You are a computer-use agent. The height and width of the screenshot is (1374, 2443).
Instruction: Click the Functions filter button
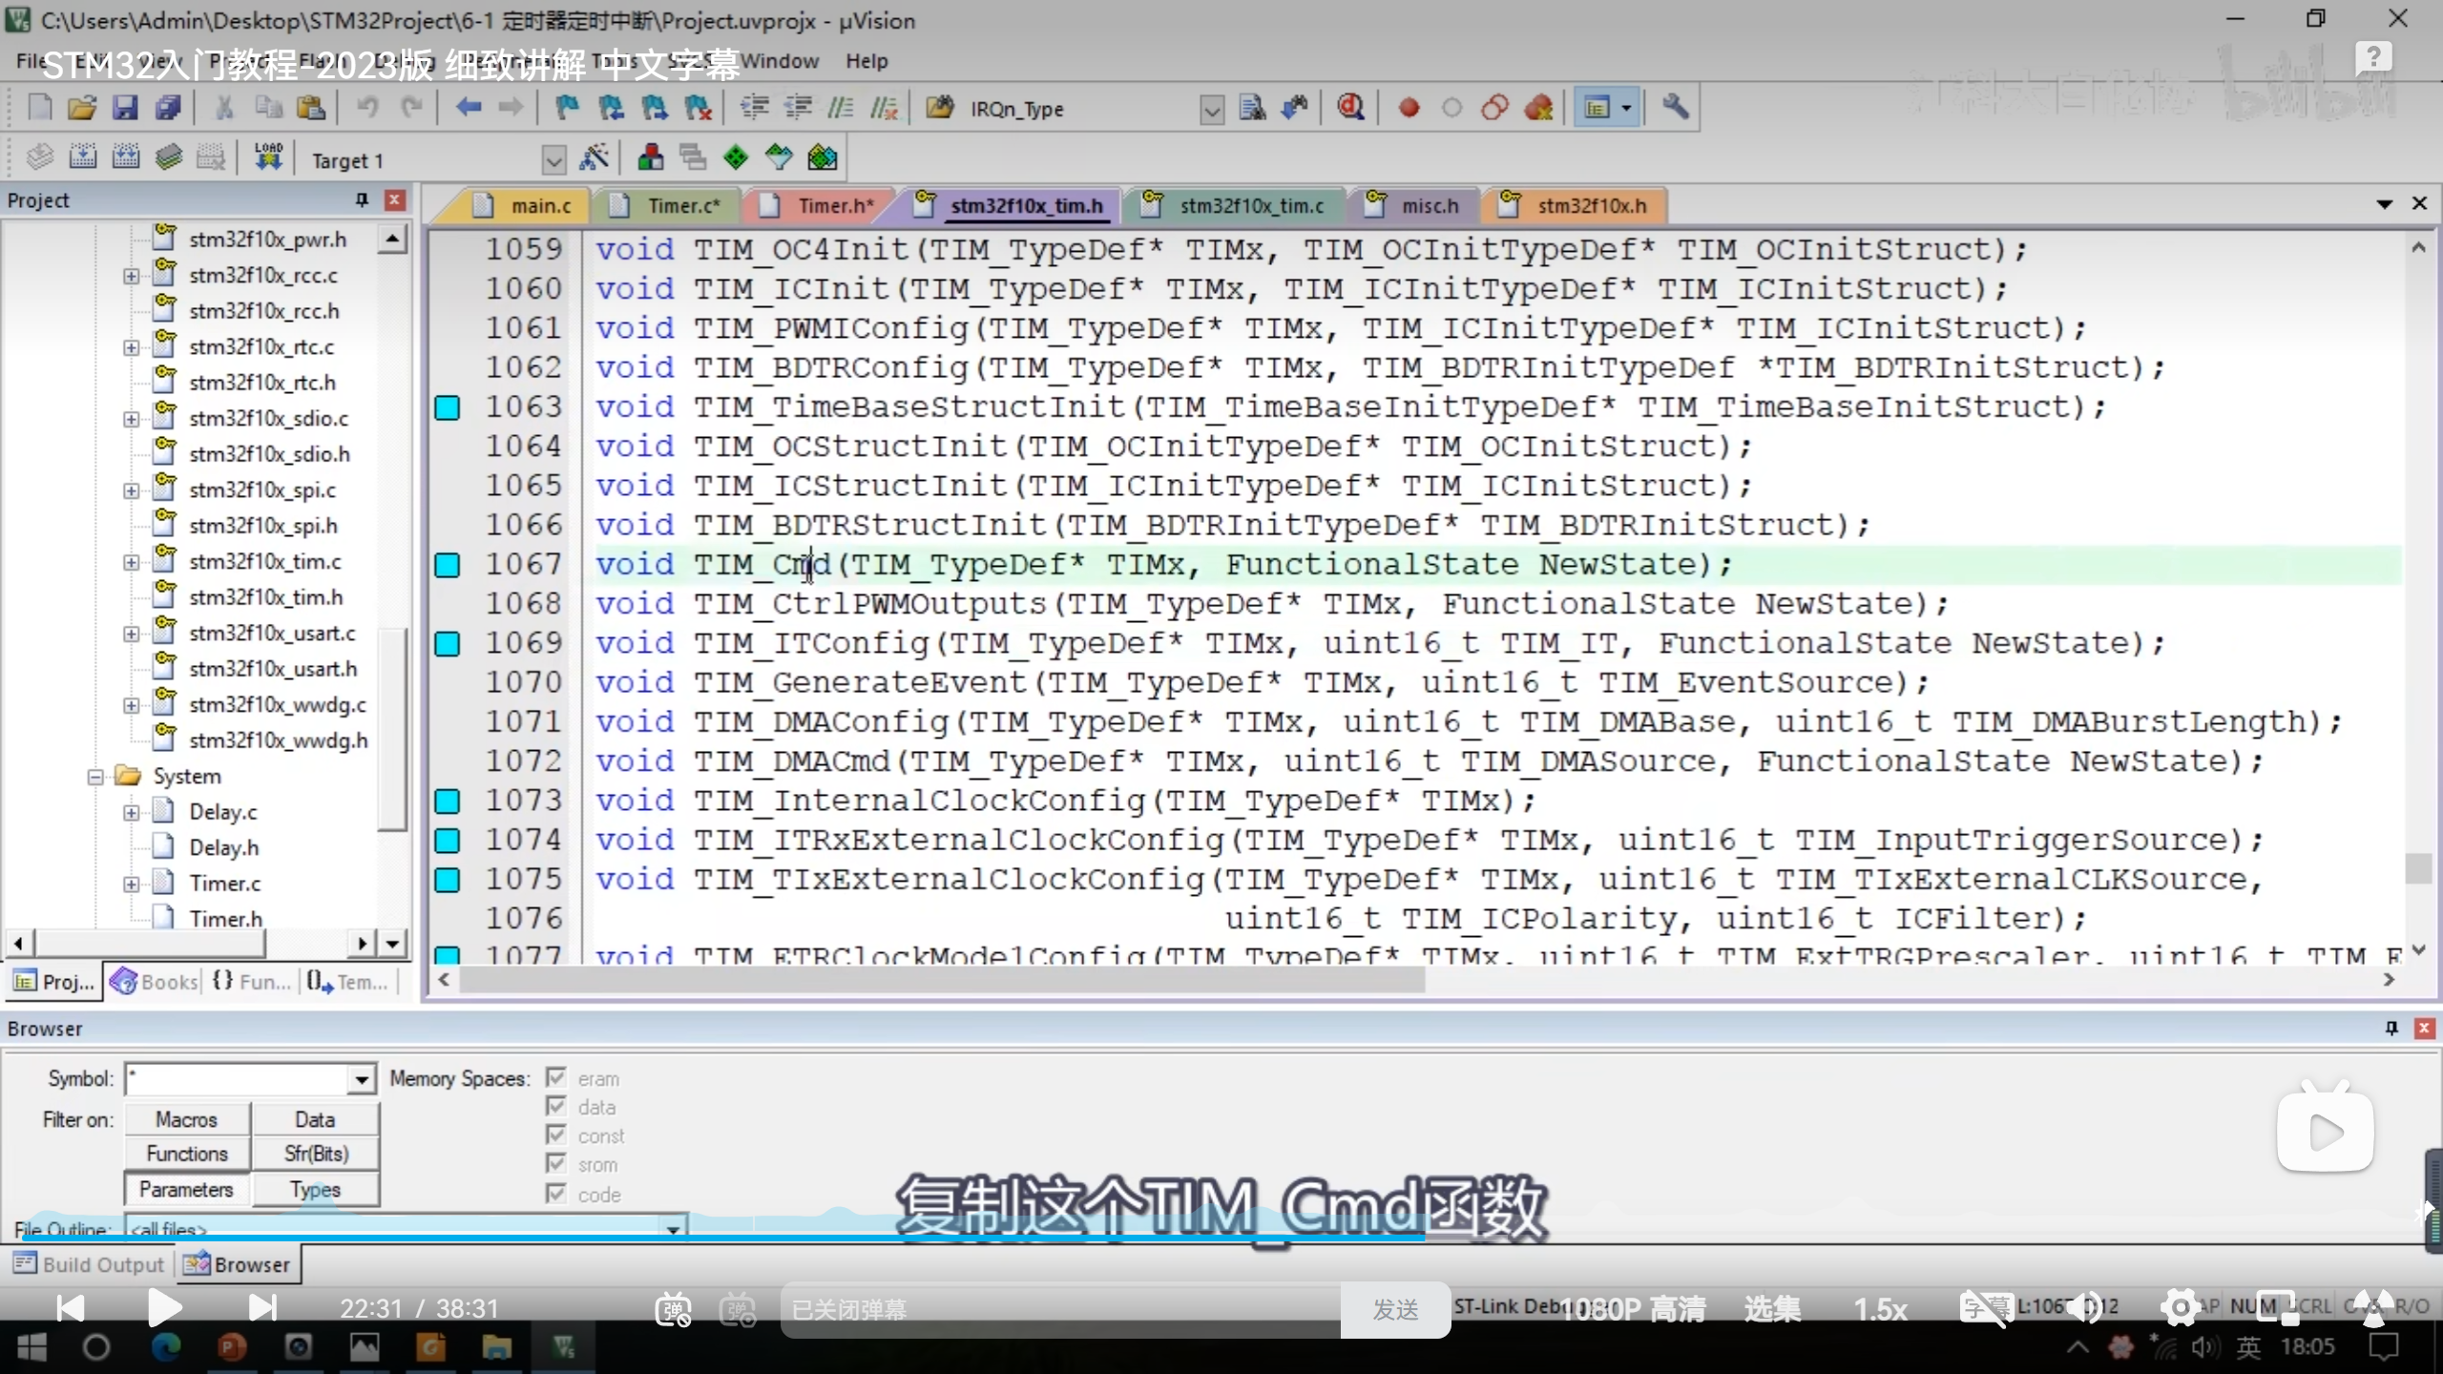187,1154
